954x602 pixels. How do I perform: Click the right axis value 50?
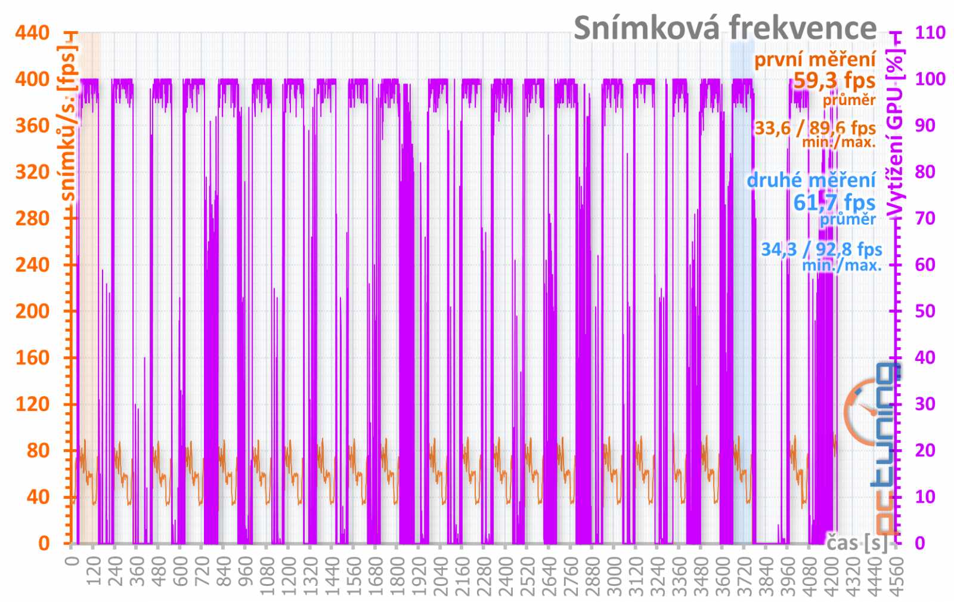(x=925, y=311)
